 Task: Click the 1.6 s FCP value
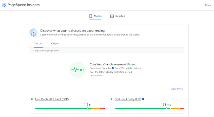point(87,105)
